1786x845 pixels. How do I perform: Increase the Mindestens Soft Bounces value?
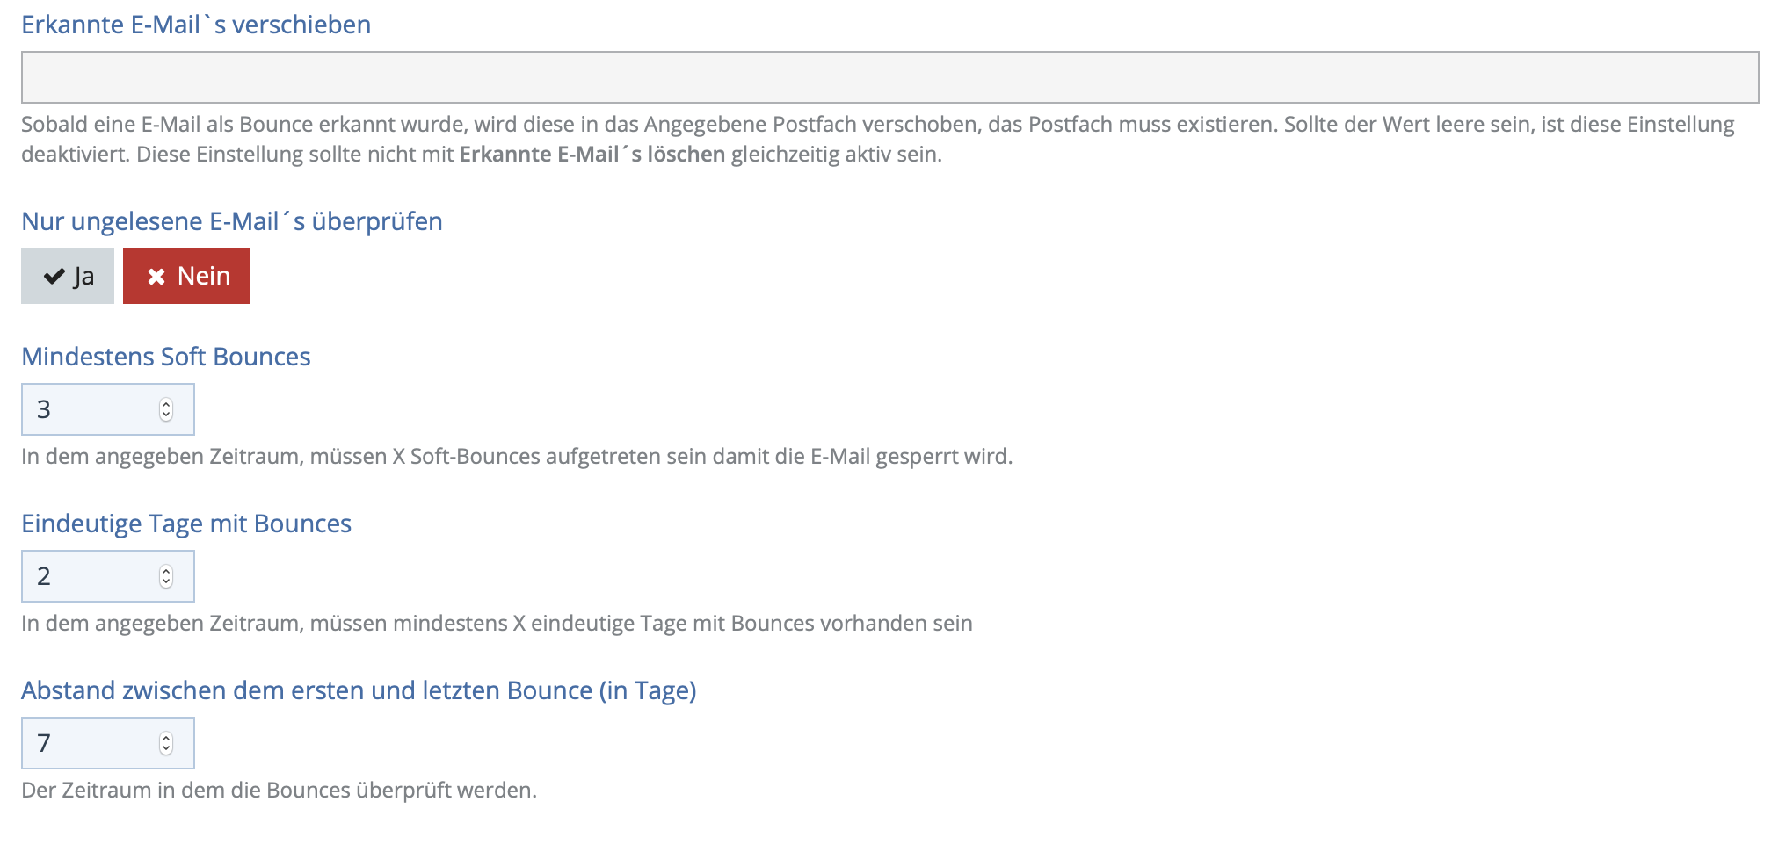tap(166, 404)
